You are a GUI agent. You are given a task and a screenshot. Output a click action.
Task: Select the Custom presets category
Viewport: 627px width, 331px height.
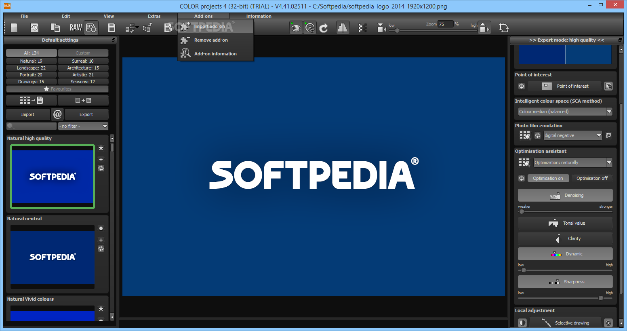83,53
